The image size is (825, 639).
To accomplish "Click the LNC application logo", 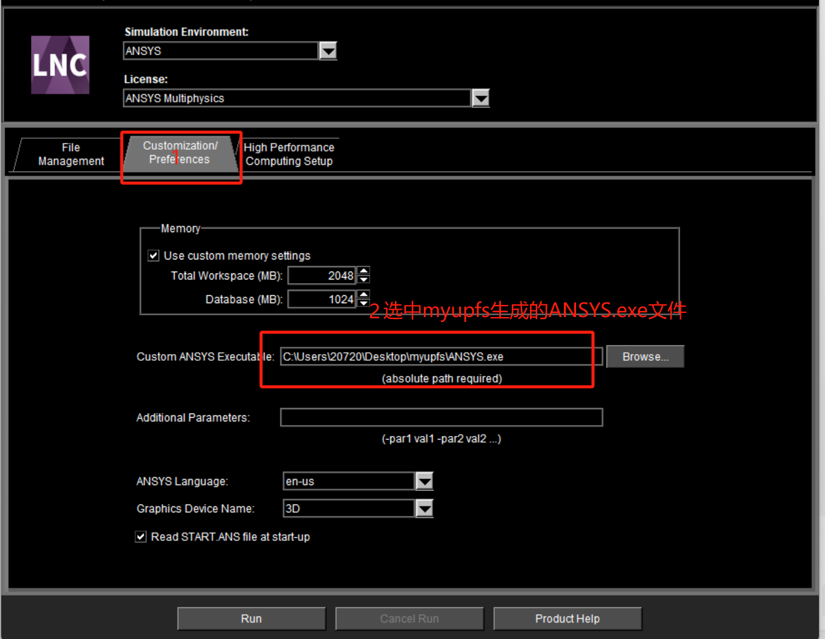I will pyautogui.click(x=60, y=65).
